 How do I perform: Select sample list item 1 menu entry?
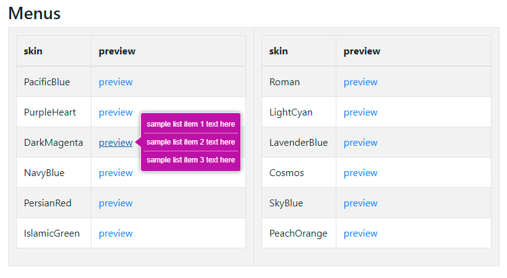click(190, 124)
